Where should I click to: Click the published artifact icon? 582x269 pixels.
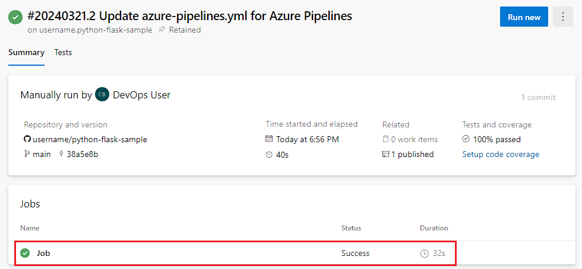385,155
